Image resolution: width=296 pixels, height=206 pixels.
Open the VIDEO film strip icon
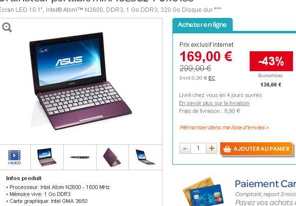coord(14,157)
